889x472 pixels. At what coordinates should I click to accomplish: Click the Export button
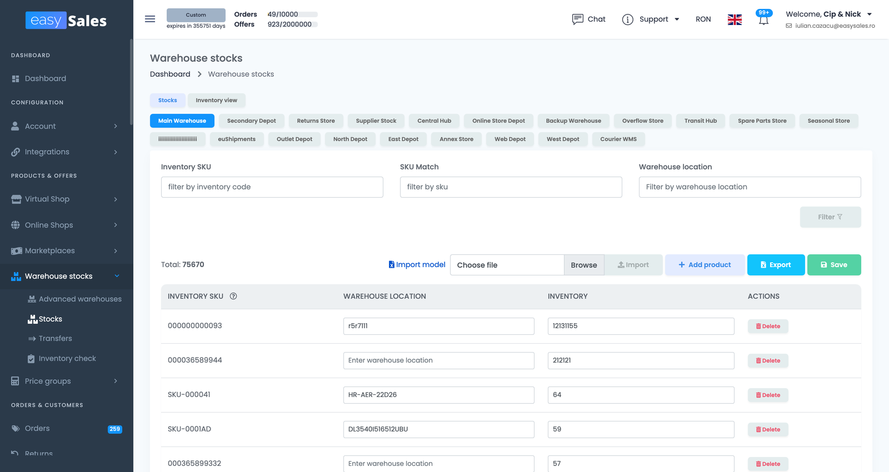click(x=776, y=265)
